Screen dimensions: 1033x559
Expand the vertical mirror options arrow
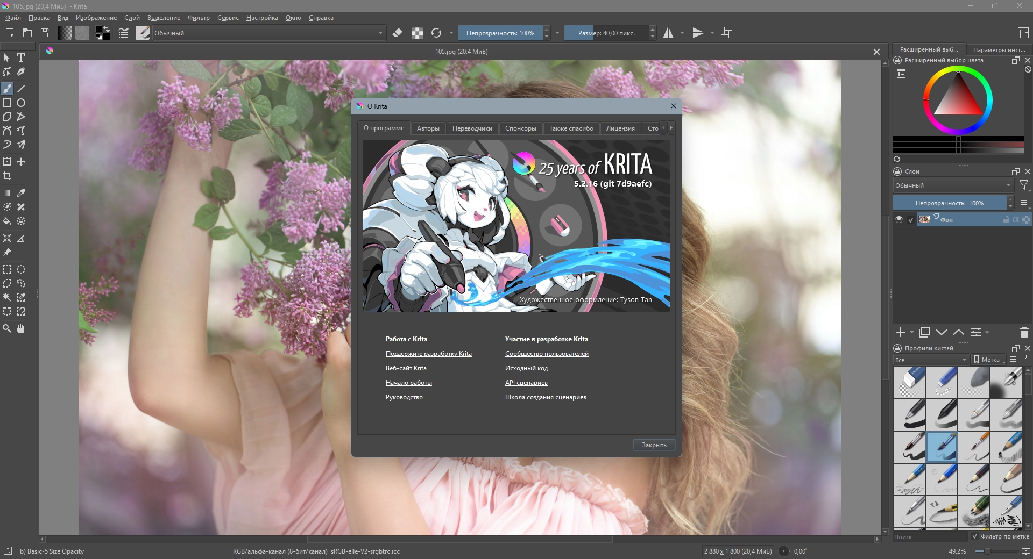[x=712, y=33]
